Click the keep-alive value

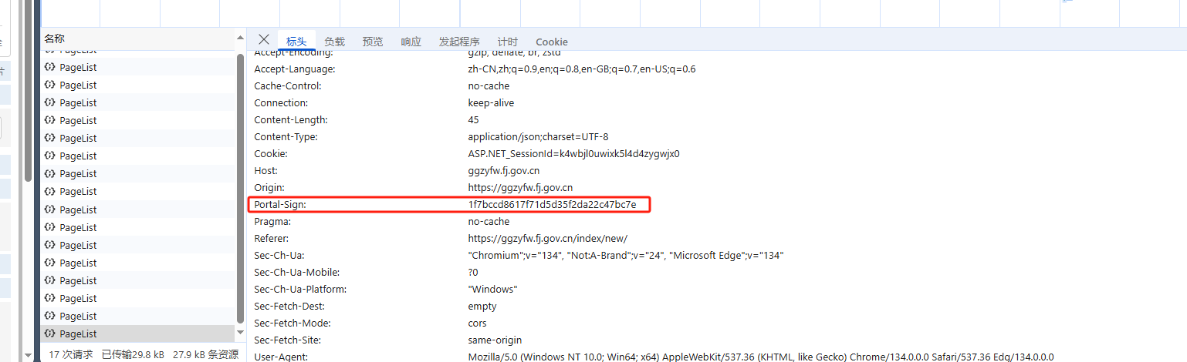(491, 102)
